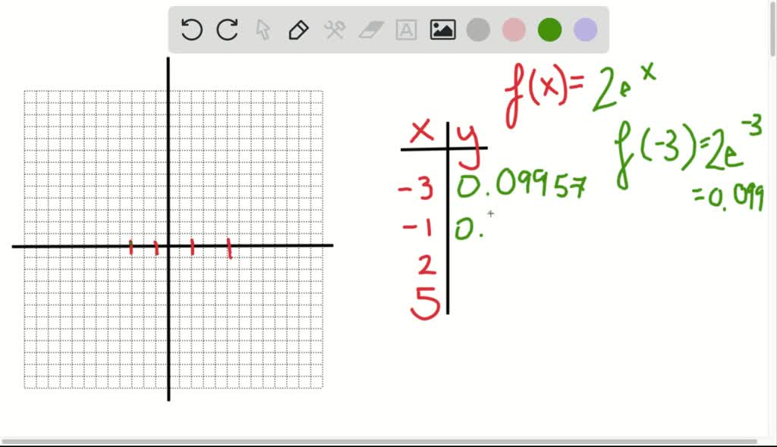Select the text box tool
The image size is (777, 447).
click(407, 30)
